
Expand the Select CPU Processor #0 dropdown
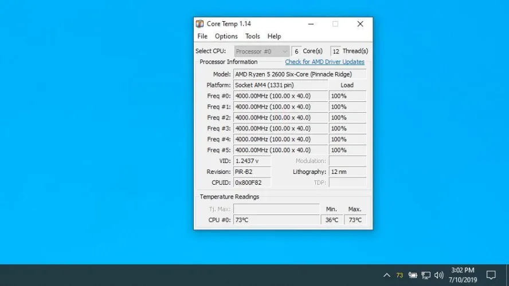[x=261, y=51]
